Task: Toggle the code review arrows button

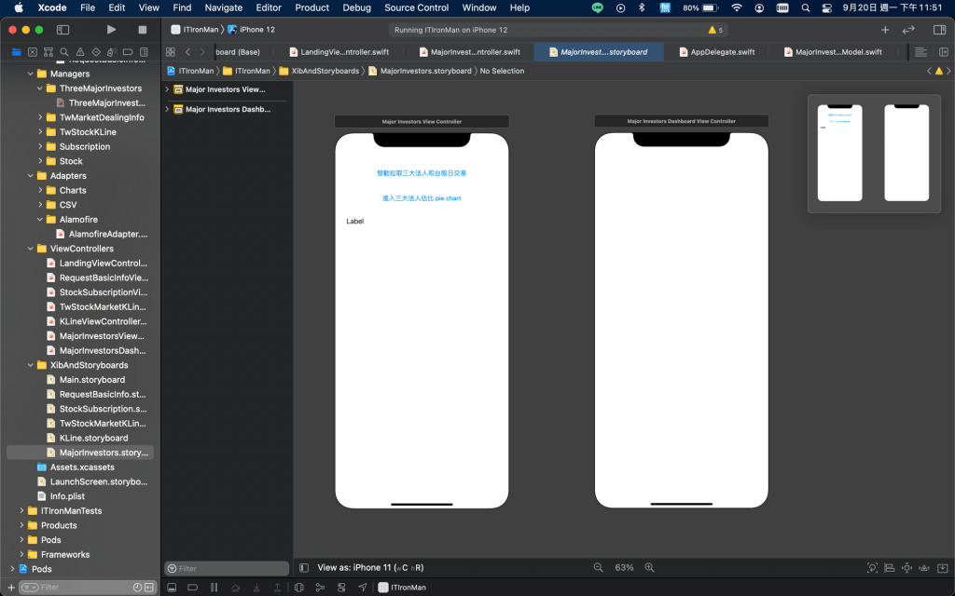Action: click(x=908, y=30)
